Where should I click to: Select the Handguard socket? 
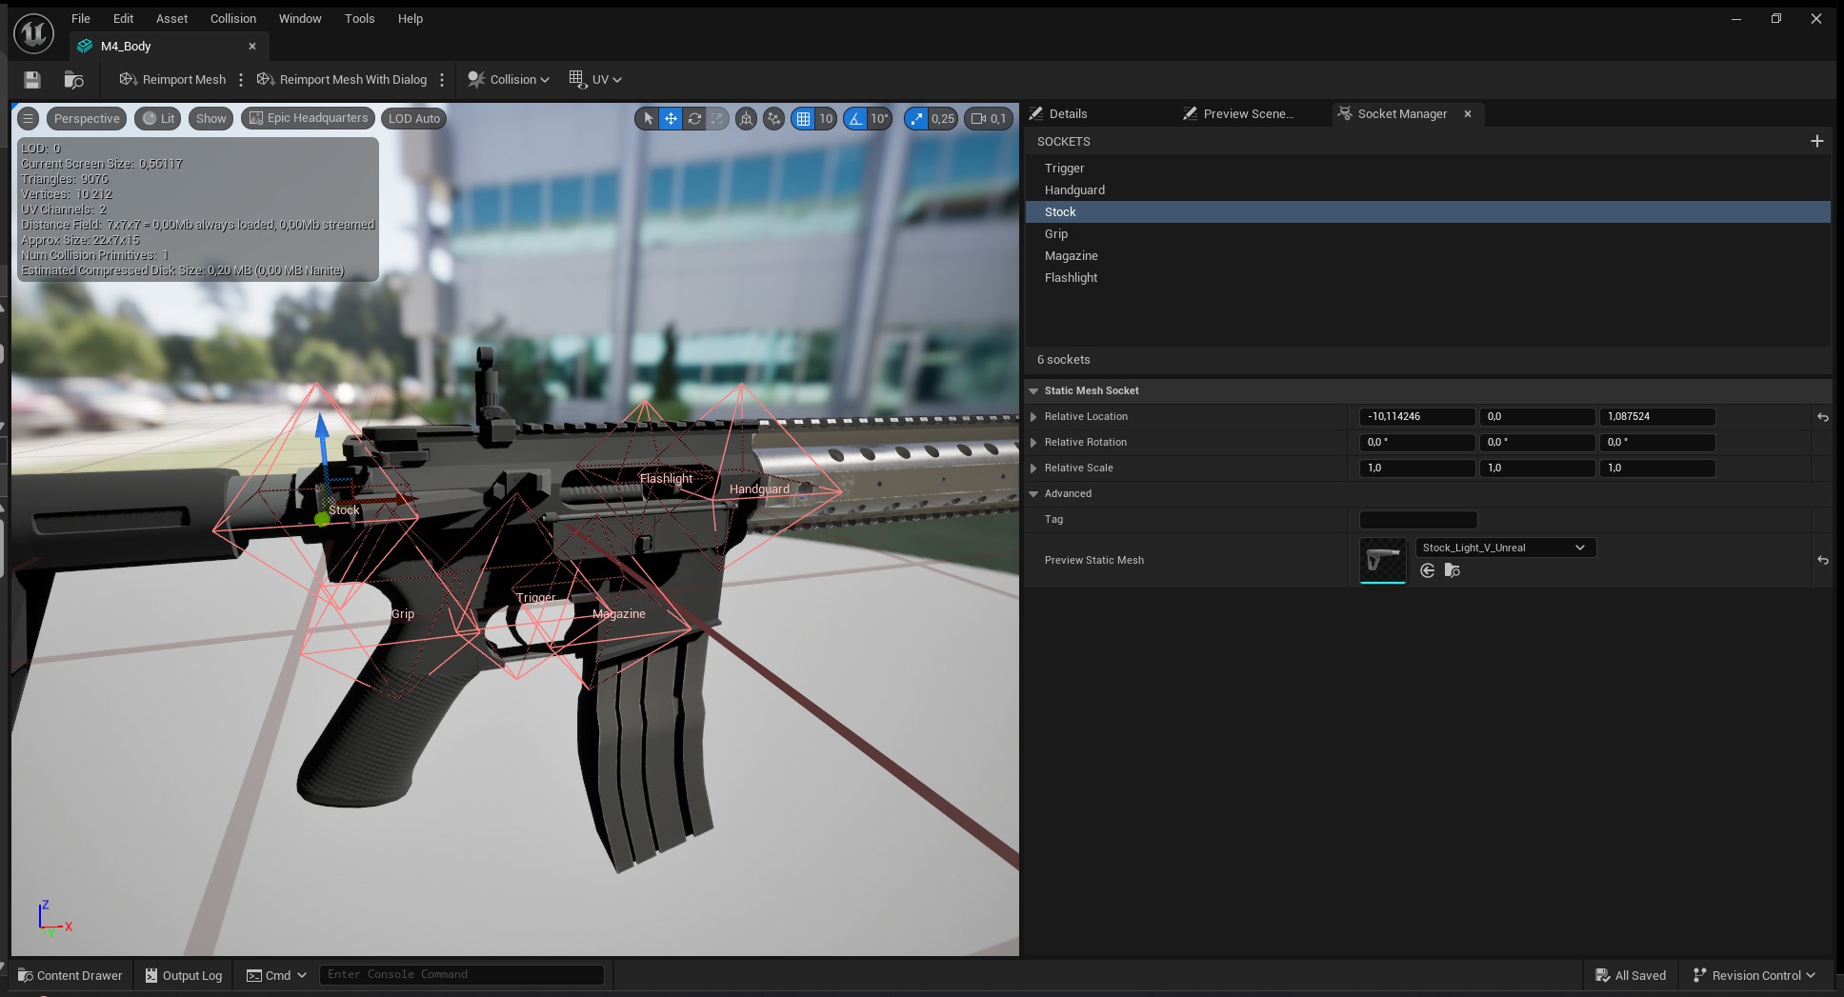(1428, 189)
